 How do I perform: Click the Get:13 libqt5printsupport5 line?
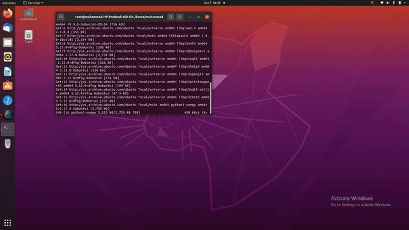132,84
